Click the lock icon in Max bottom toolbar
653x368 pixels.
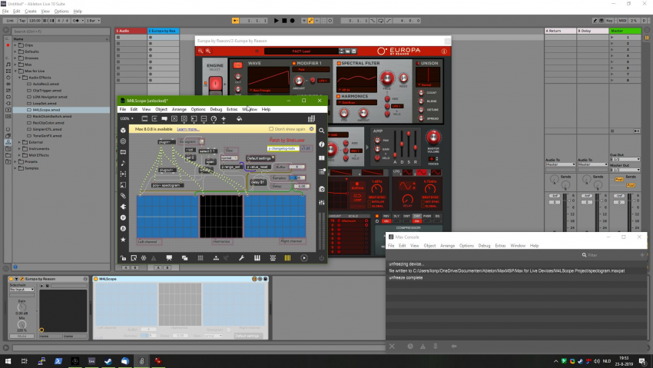123,258
